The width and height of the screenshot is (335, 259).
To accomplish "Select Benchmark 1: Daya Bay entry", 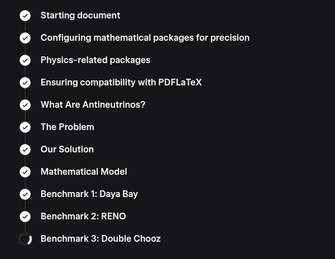I will 89,194.
